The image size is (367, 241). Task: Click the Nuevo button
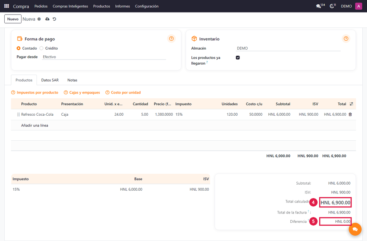point(13,19)
